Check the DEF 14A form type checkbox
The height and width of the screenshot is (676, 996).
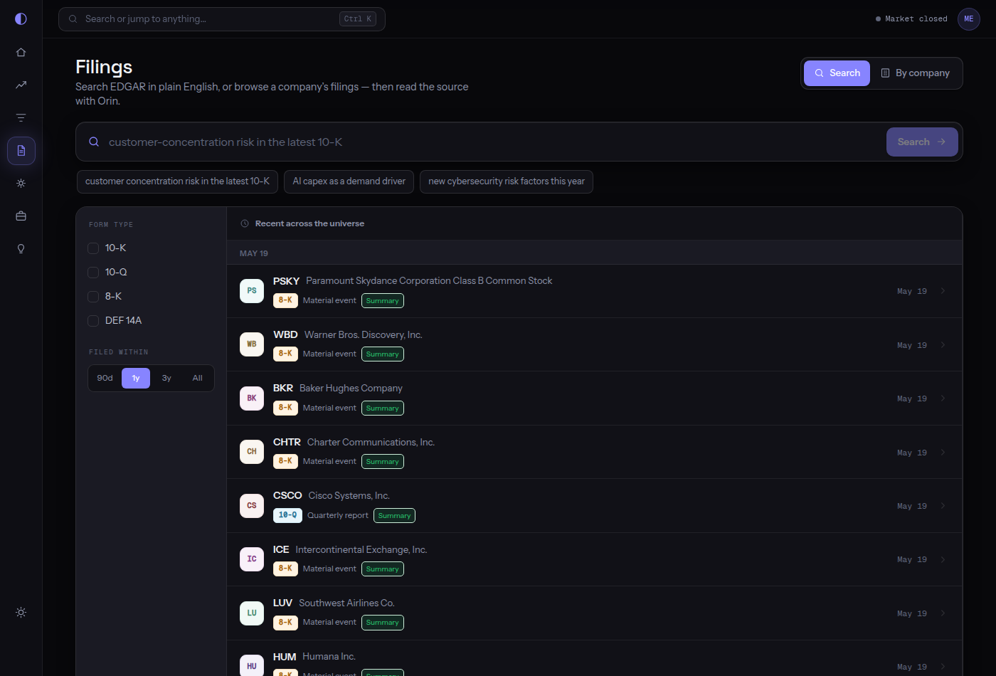(93, 321)
